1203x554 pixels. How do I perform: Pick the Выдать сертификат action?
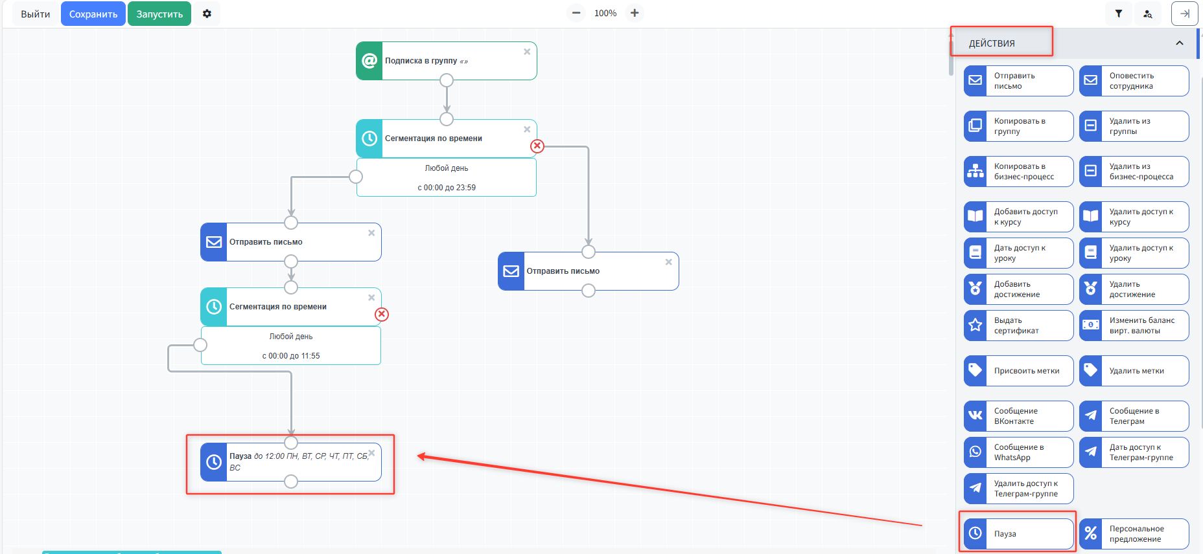tap(1018, 326)
